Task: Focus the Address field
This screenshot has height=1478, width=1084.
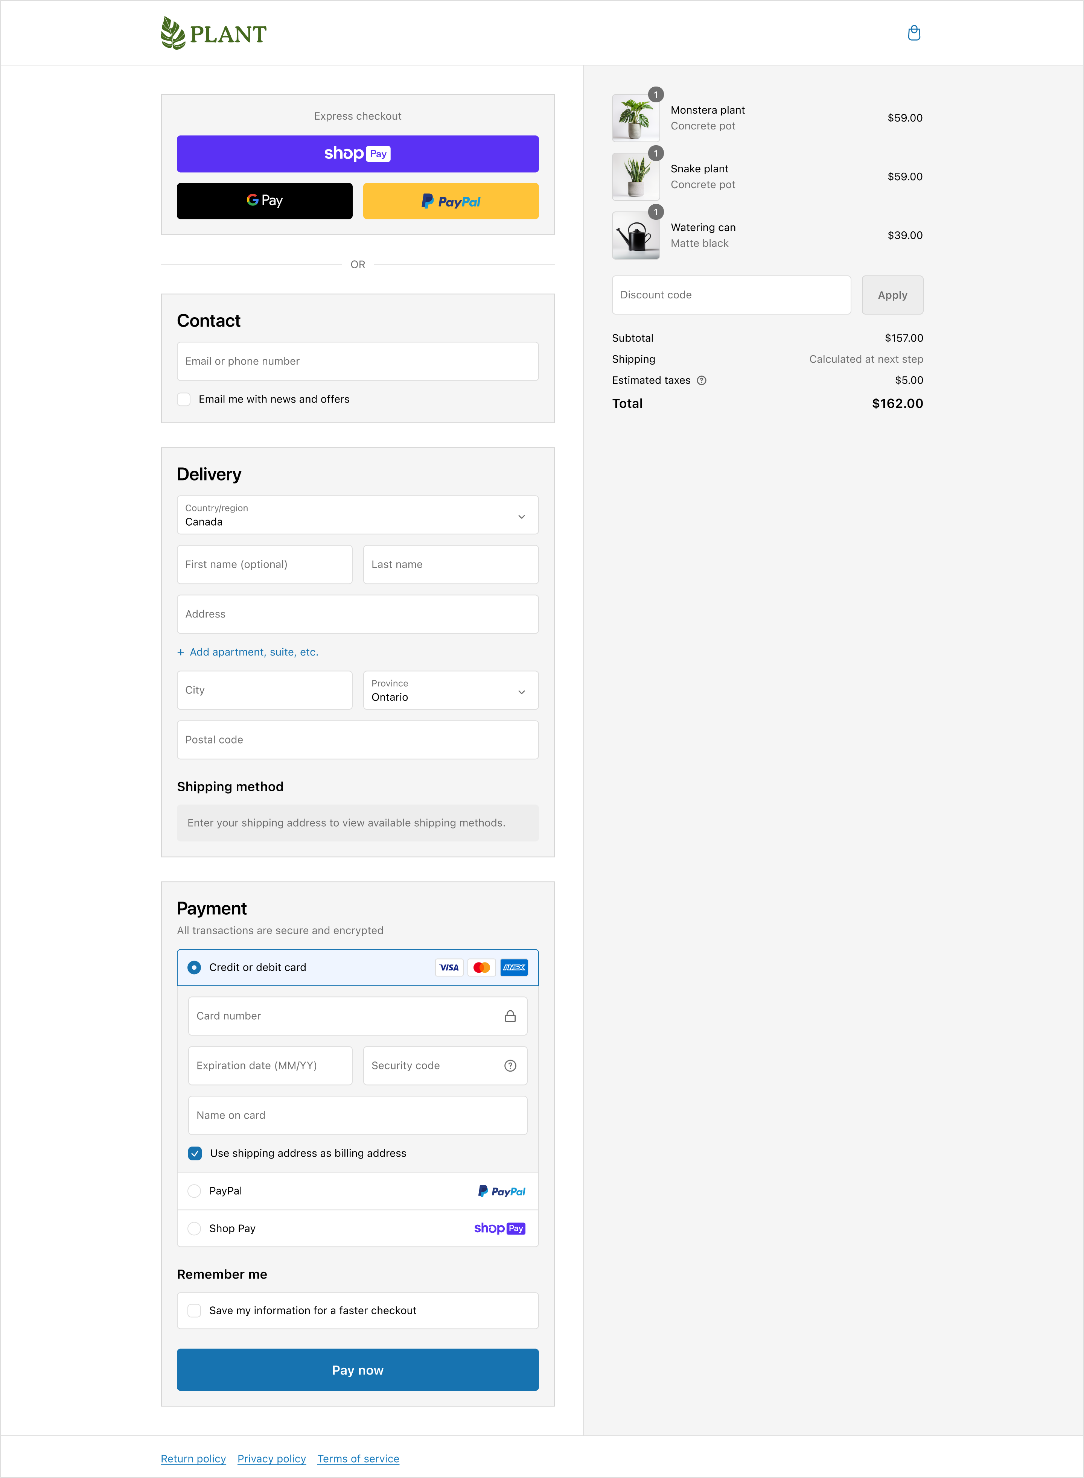Action: (x=358, y=615)
